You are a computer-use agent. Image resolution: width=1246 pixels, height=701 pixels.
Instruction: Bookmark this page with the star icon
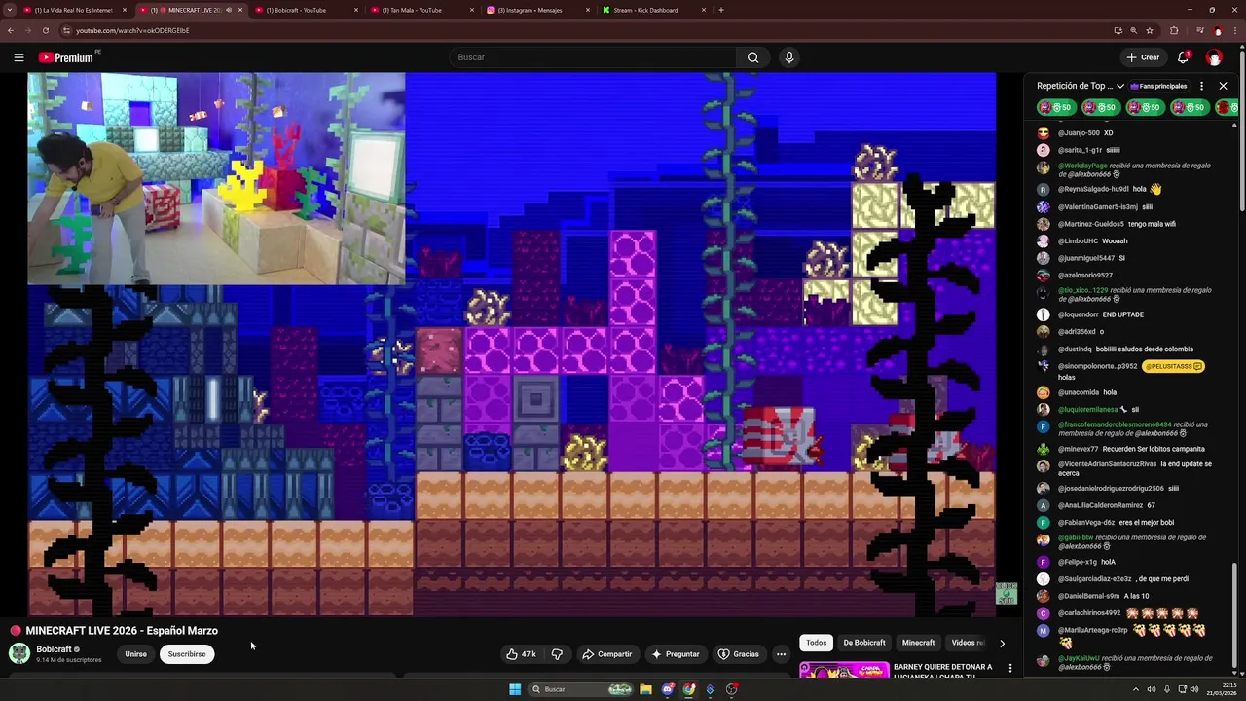pos(1150,30)
